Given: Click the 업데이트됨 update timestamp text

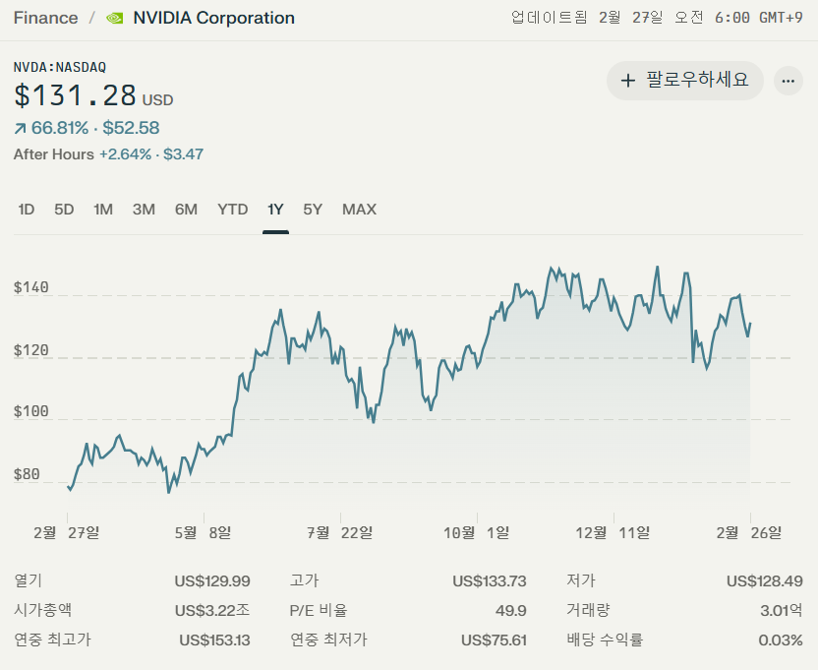Looking at the screenshot, I should tap(657, 19).
